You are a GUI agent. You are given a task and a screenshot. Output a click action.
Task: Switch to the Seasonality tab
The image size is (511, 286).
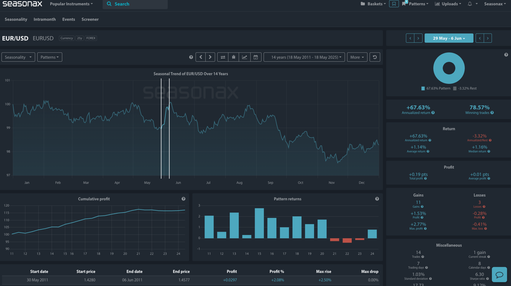pos(16,19)
